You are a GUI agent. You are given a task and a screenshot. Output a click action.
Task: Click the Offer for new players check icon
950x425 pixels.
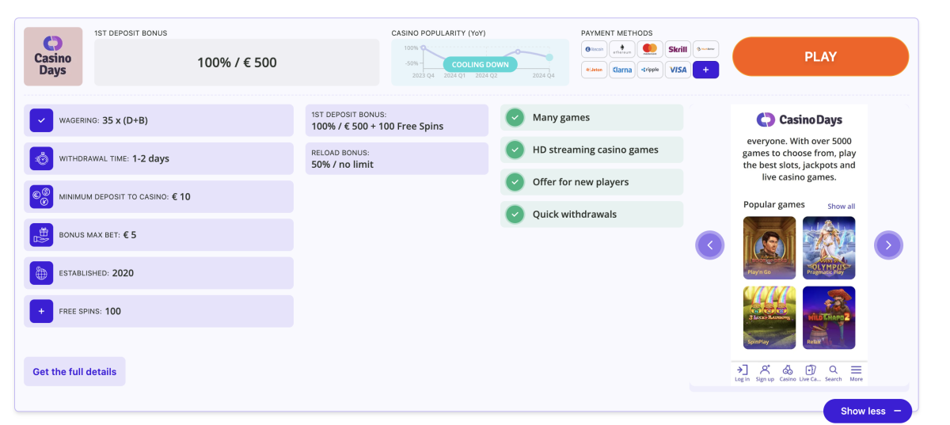(515, 182)
